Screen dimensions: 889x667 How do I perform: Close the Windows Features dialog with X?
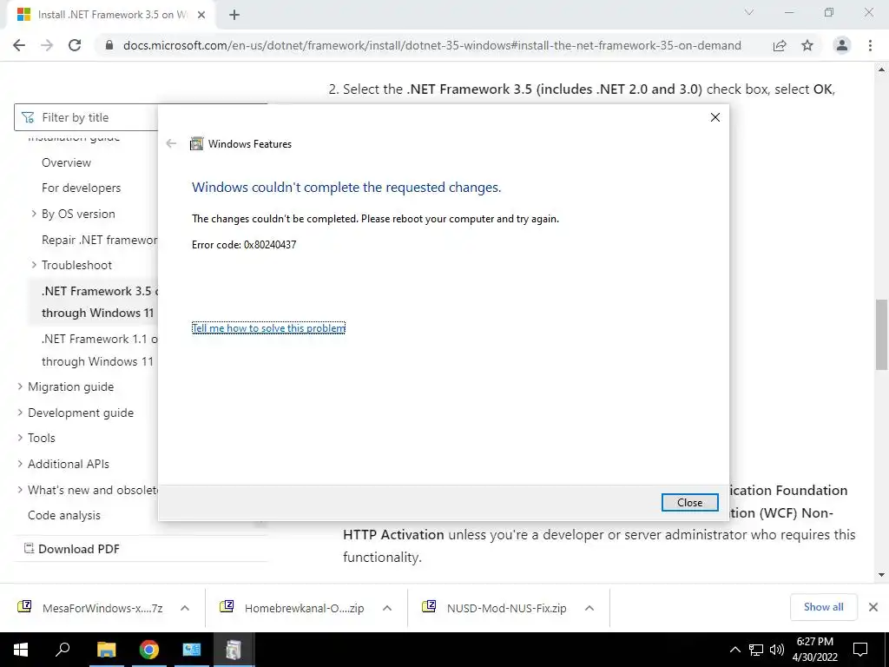pyautogui.click(x=715, y=117)
